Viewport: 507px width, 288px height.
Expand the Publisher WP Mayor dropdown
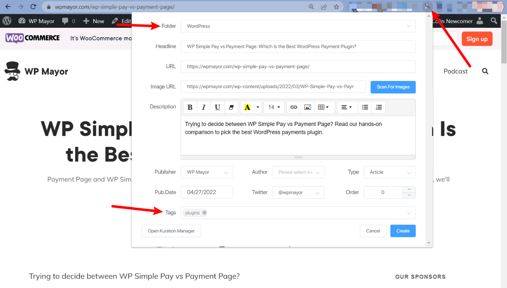[x=207, y=172]
